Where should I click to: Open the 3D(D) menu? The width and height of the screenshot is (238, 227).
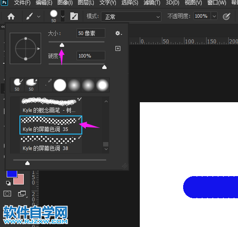coord(173,3)
